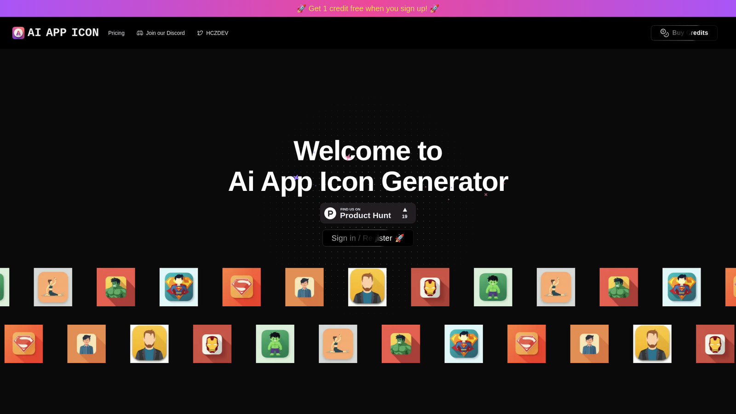Select the Superman character icon in bottom row
The height and width of the screenshot is (414, 736).
pyautogui.click(x=464, y=344)
